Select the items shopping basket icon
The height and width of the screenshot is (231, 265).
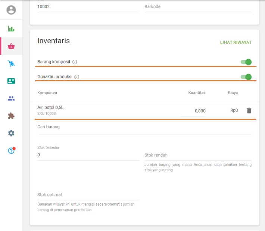click(x=11, y=46)
